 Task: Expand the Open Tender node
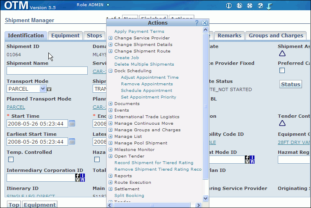coord(111,156)
